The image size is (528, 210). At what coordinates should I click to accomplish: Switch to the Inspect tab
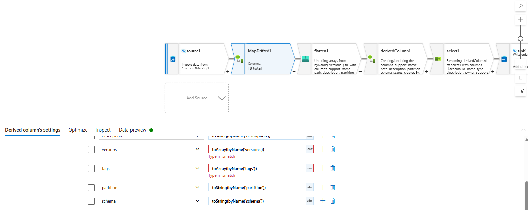[x=103, y=130]
